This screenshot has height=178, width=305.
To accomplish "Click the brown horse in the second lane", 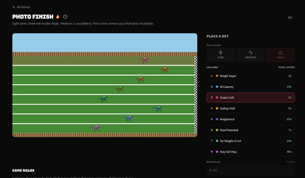I will (164, 70).
